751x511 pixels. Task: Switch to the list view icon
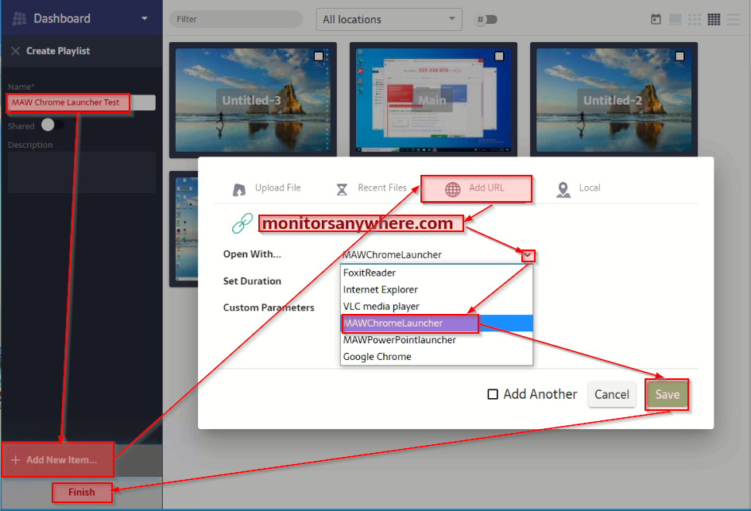pyautogui.click(x=734, y=19)
